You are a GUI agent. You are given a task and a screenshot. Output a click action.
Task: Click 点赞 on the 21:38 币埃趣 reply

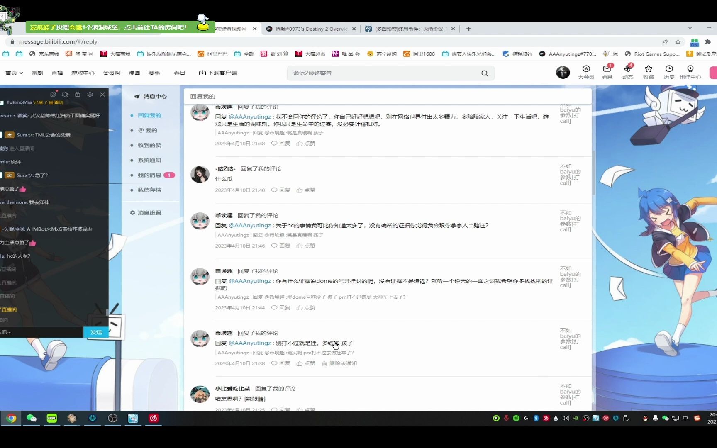coord(306,363)
